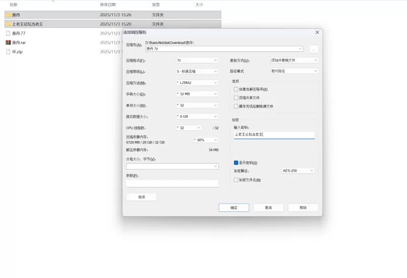Click date 2025/11/3 15:26 in 废丹 row
This screenshot has width=407, height=278.
[115, 15]
